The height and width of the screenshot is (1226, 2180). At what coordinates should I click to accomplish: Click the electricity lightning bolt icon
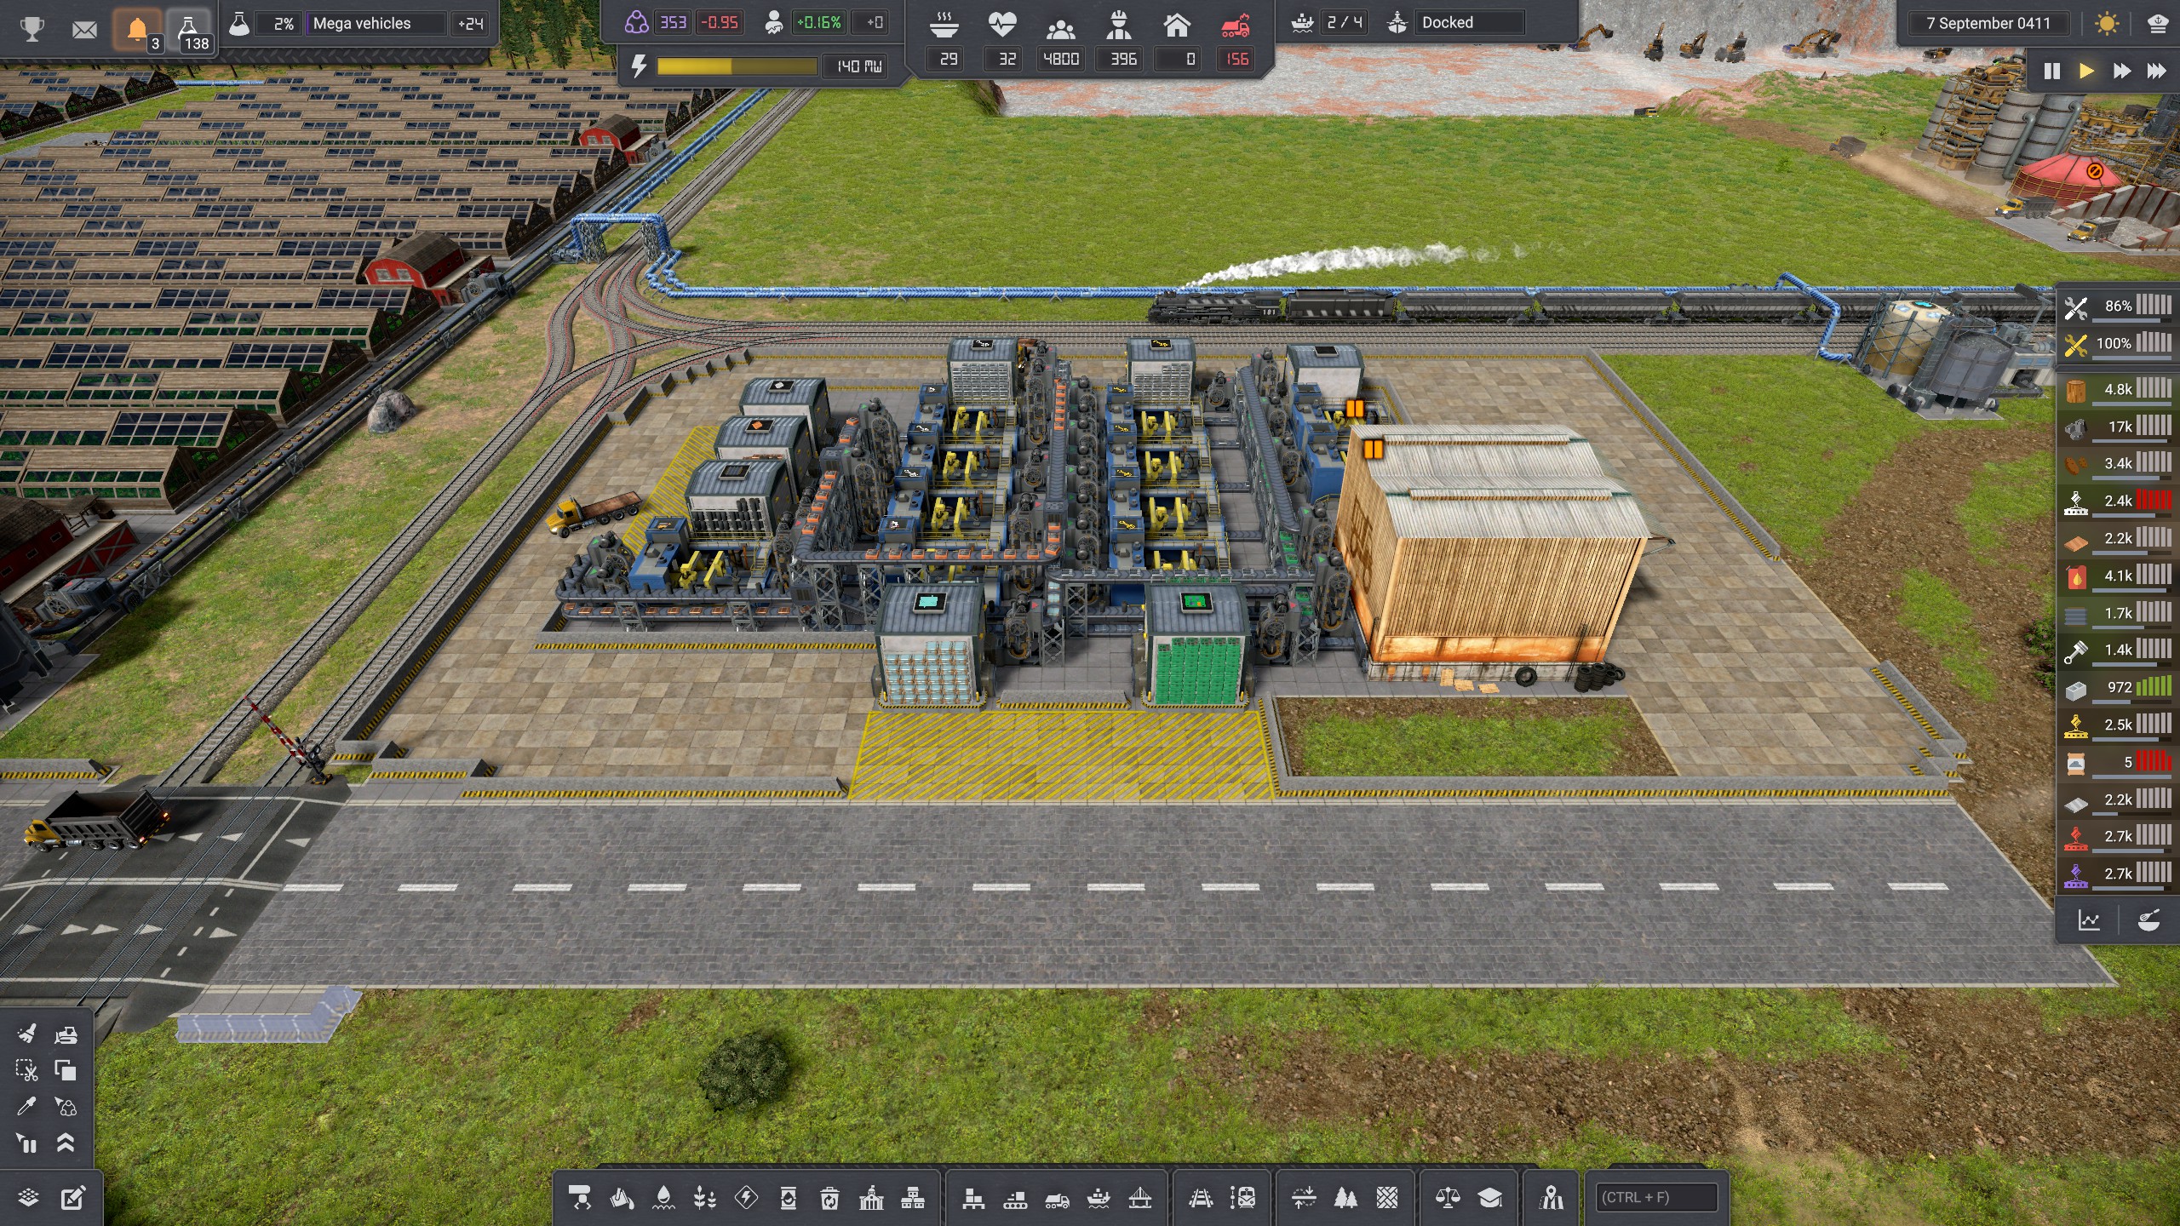(639, 66)
